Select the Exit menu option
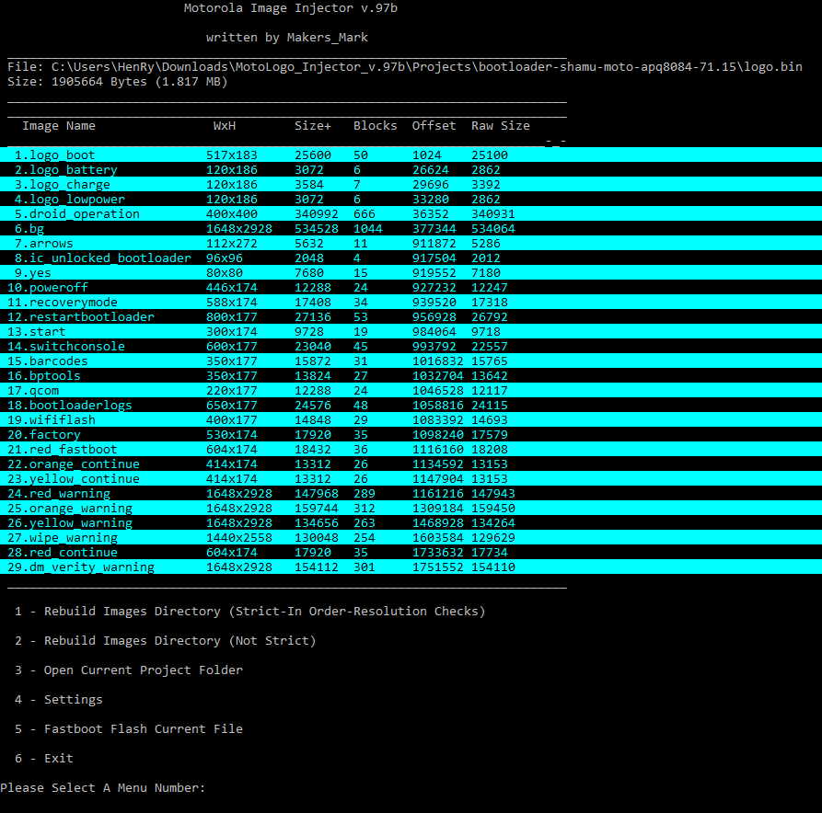This screenshot has width=822, height=813. click(44, 759)
